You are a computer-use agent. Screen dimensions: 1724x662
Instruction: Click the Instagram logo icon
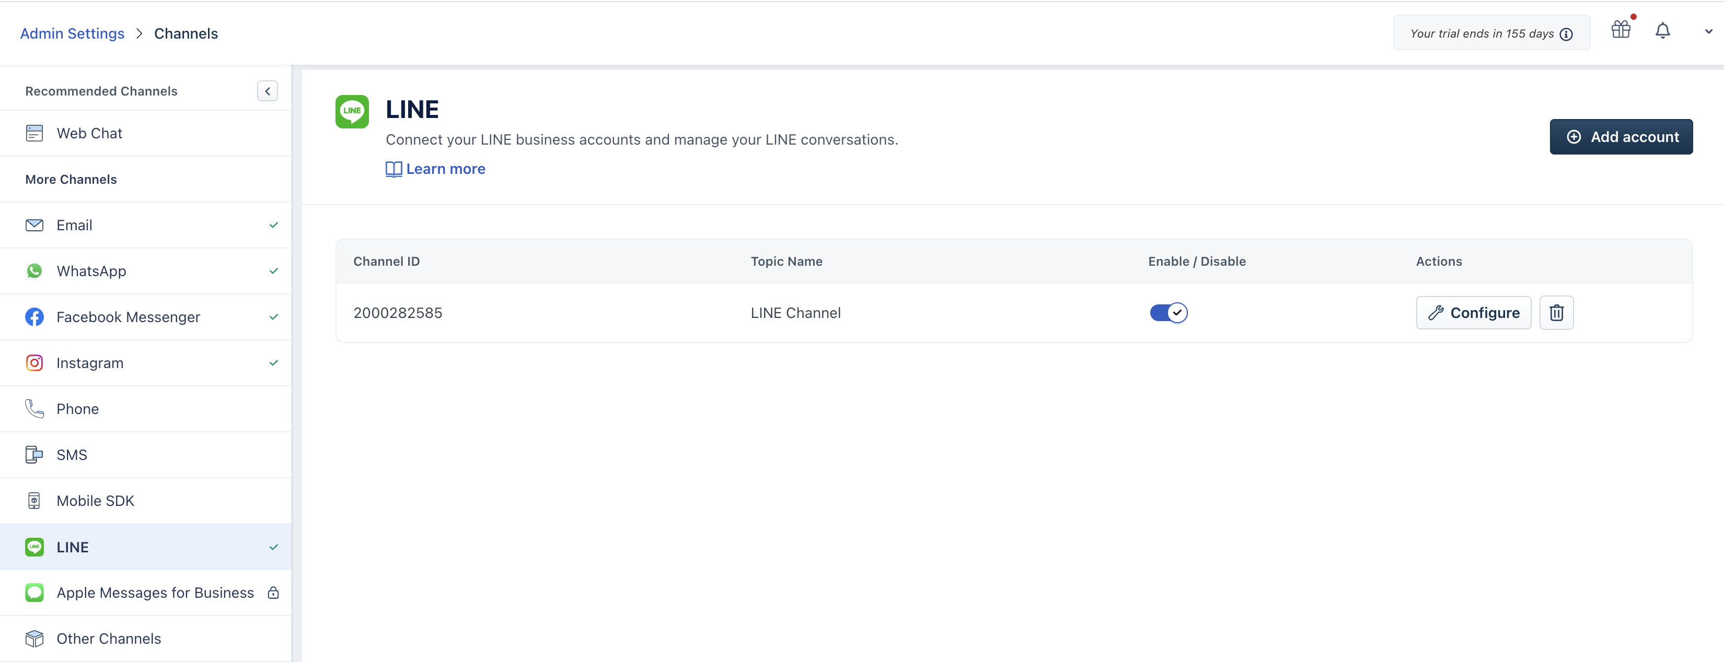point(34,363)
